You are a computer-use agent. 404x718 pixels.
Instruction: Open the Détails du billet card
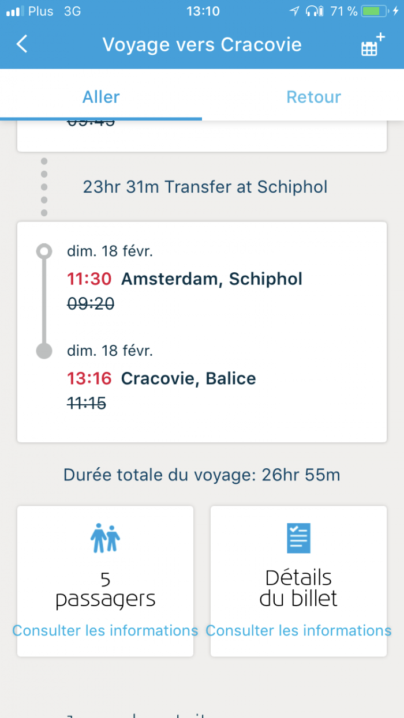298,581
